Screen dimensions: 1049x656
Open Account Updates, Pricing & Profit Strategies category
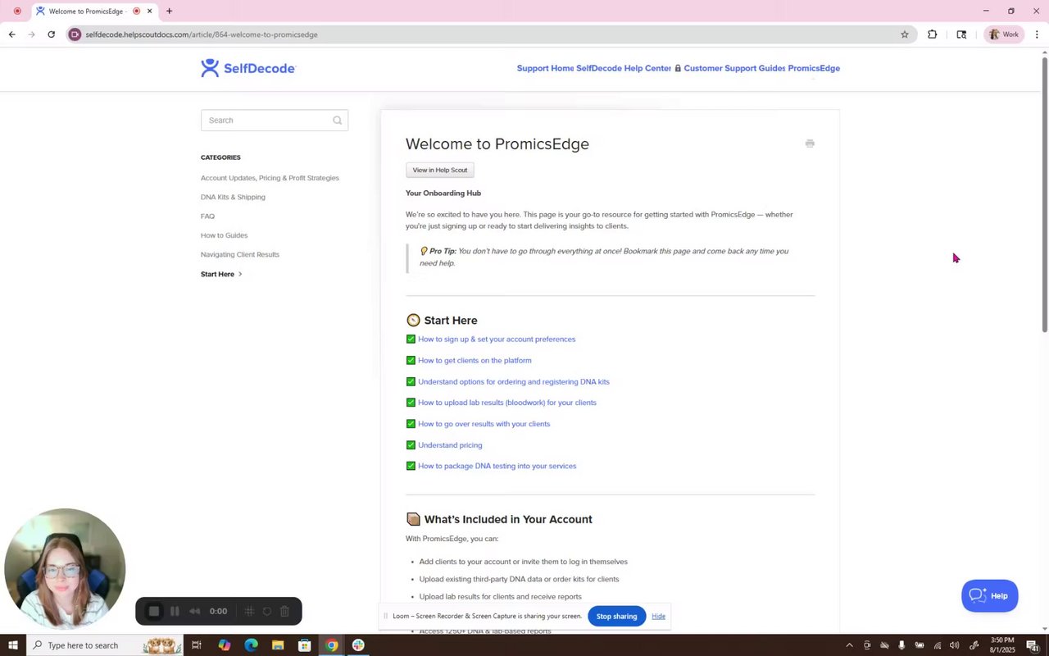click(x=270, y=178)
